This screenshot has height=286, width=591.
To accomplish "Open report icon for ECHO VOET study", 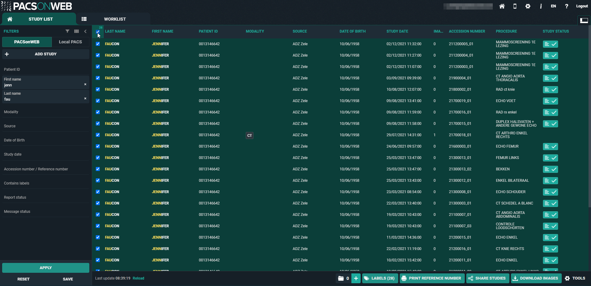I will (x=547, y=101).
